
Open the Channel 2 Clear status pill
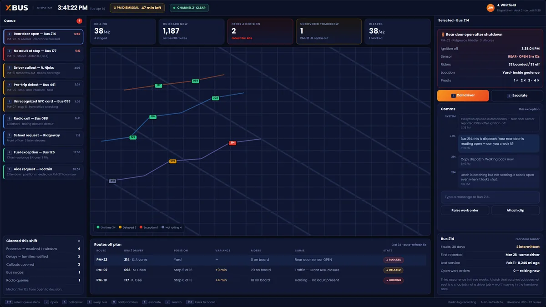coord(189,8)
